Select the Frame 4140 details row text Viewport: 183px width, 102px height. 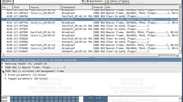click(x=41, y=60)
